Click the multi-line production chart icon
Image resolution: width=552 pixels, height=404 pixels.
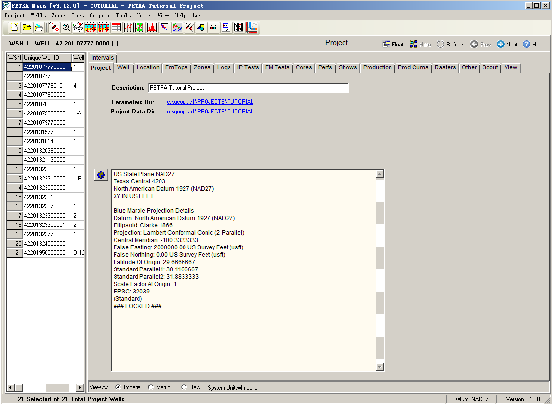pyautogui.click(x=177, y=27)
